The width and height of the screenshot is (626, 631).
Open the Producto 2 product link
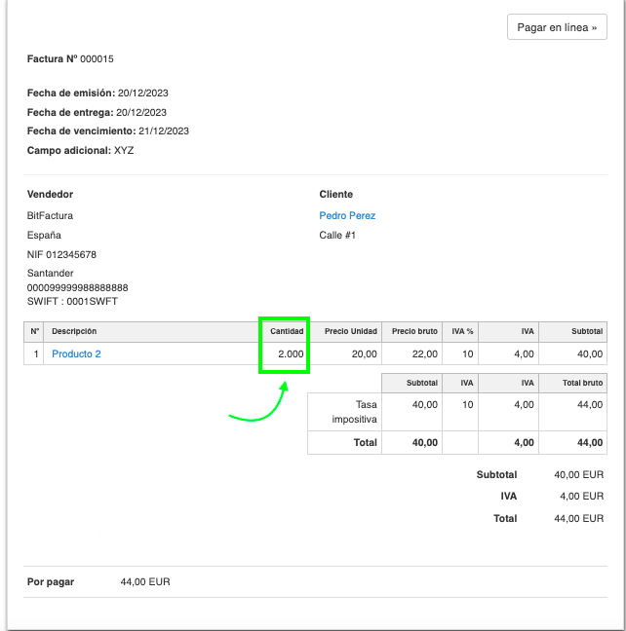(x=76, y=353)
